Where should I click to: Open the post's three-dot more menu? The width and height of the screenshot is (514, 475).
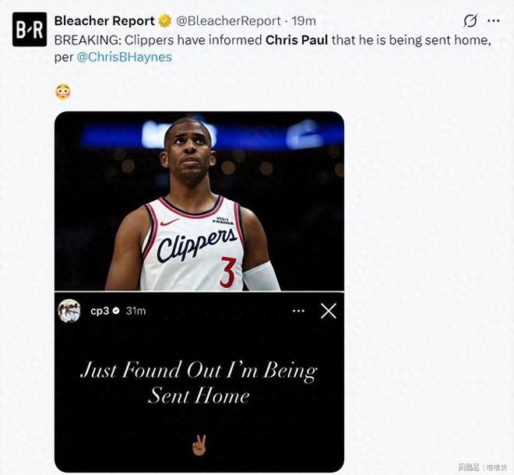[492, 20]
